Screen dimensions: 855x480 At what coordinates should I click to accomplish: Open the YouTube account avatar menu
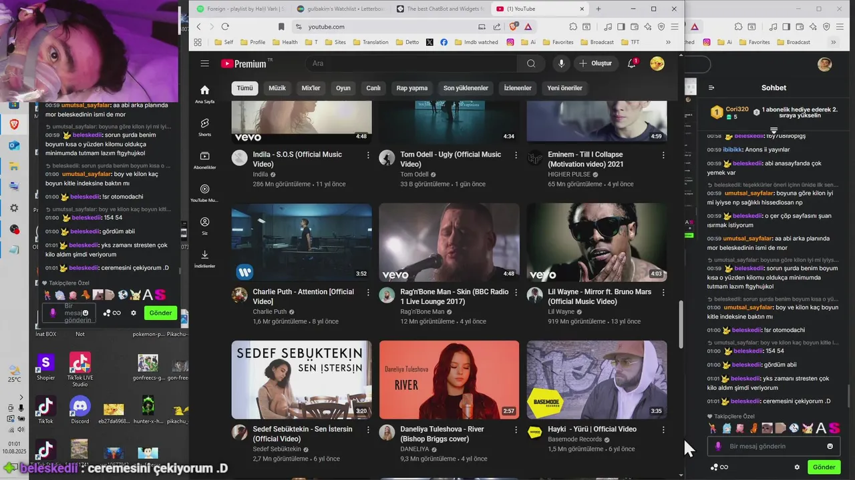(657, 63)
